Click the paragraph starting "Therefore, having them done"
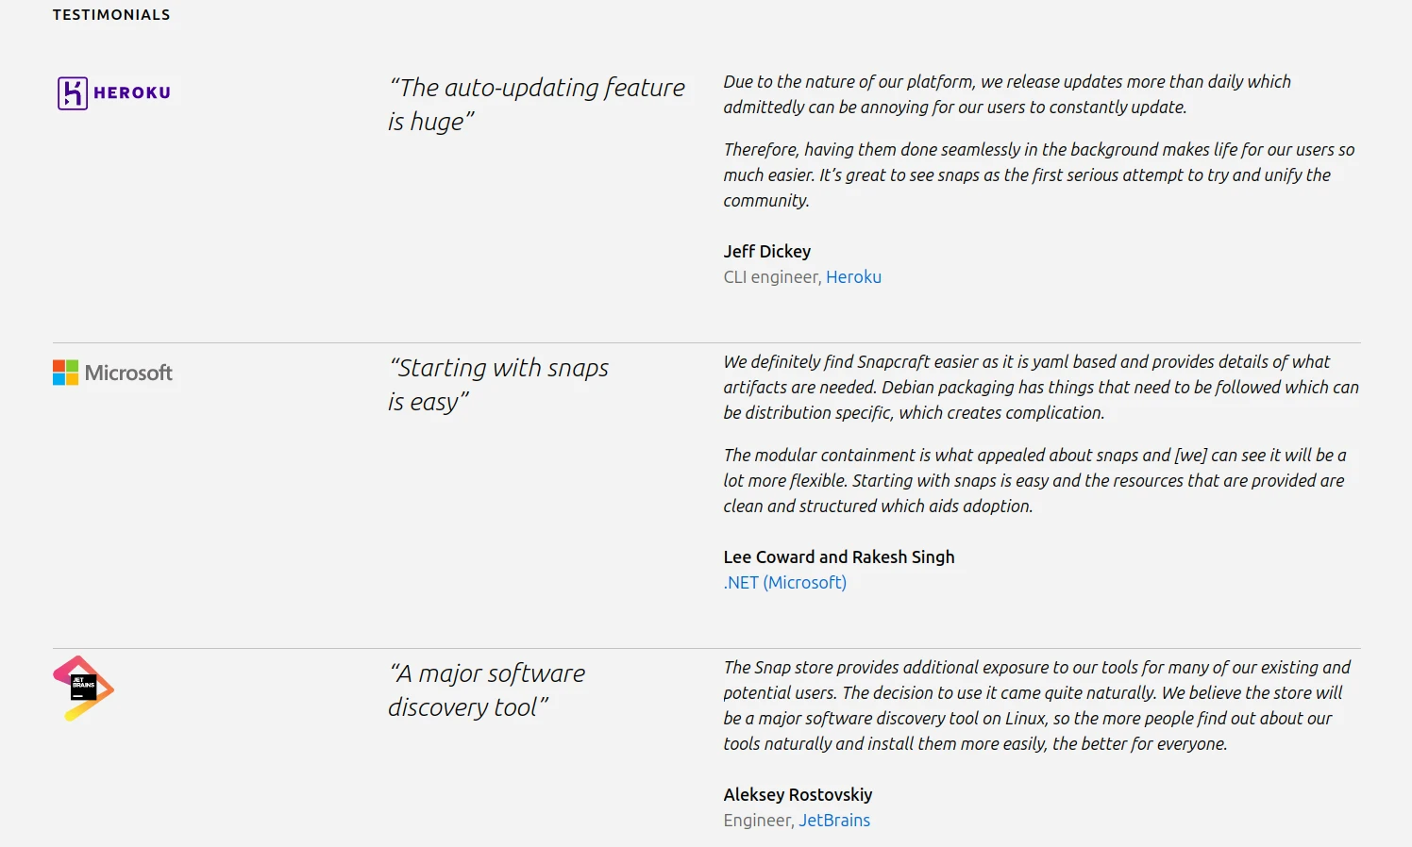This screenshot has width=1412, height=847. pyautogui.click(x=1038, y=174)
